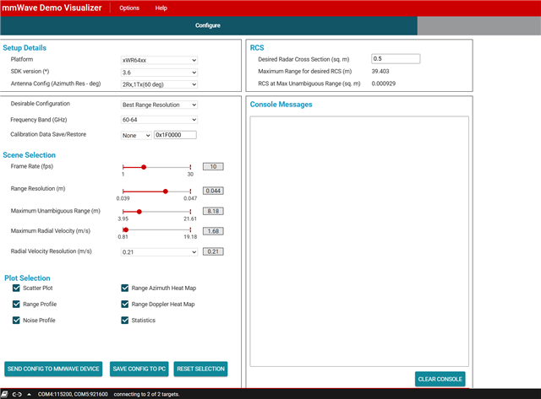Click the Maximum Radial Velocity slider handle
Image resolution: width=541 pixels, height=399 pixels.
[x=126, y=229]
